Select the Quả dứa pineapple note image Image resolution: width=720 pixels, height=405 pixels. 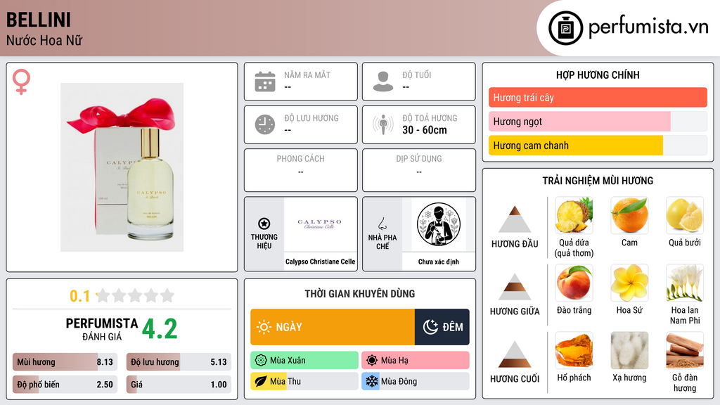tap(574, 215)
